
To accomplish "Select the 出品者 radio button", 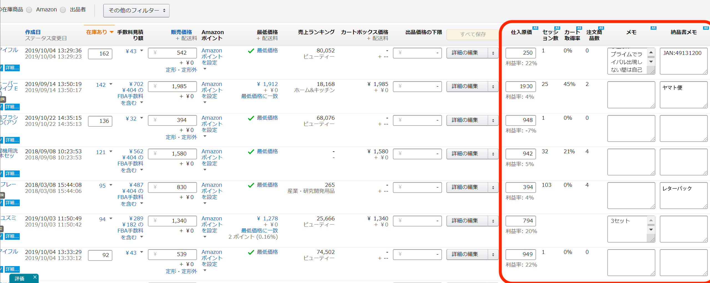I will tap(63, 10).
